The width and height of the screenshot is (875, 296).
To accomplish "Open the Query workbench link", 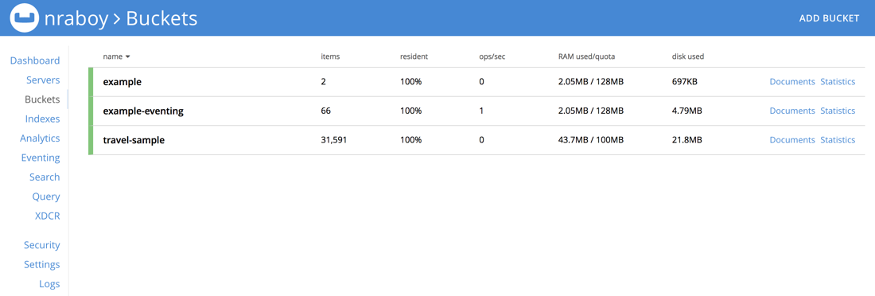I will coord(46,197).
